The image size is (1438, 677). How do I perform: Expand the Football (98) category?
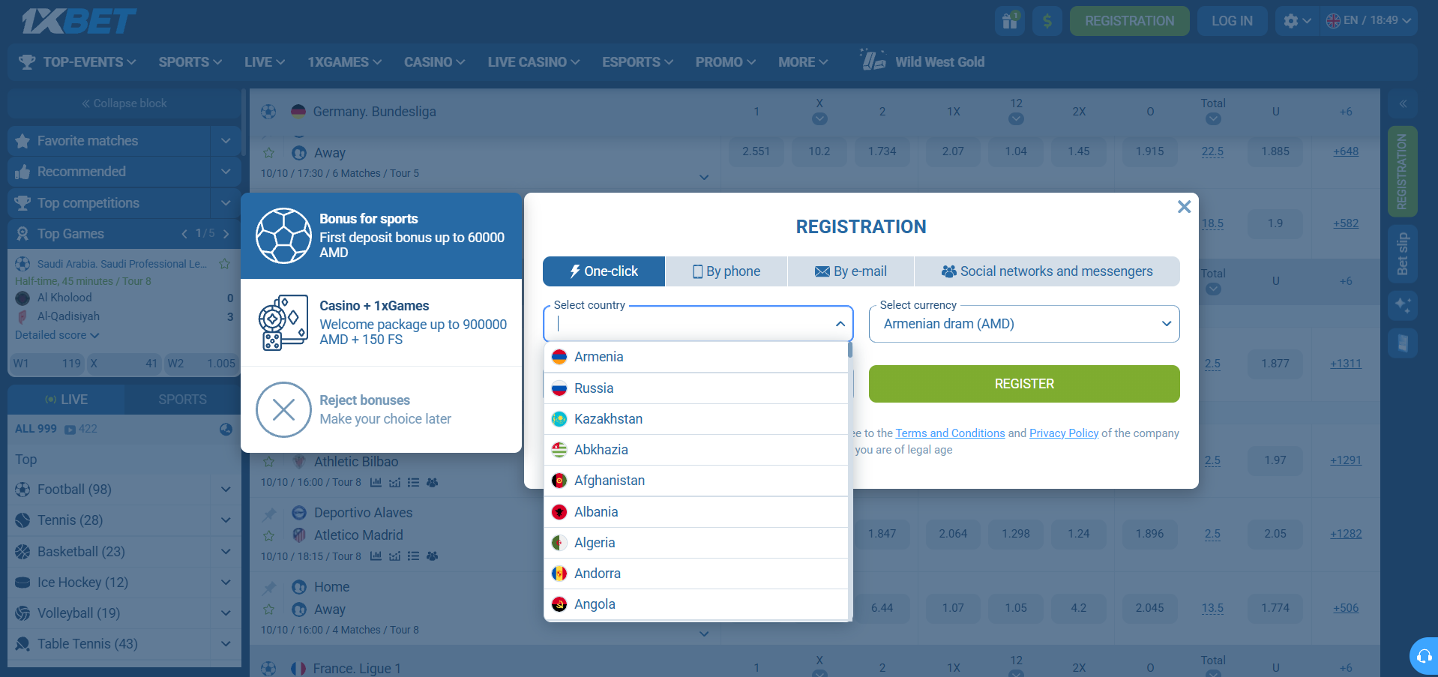(226, 490)
